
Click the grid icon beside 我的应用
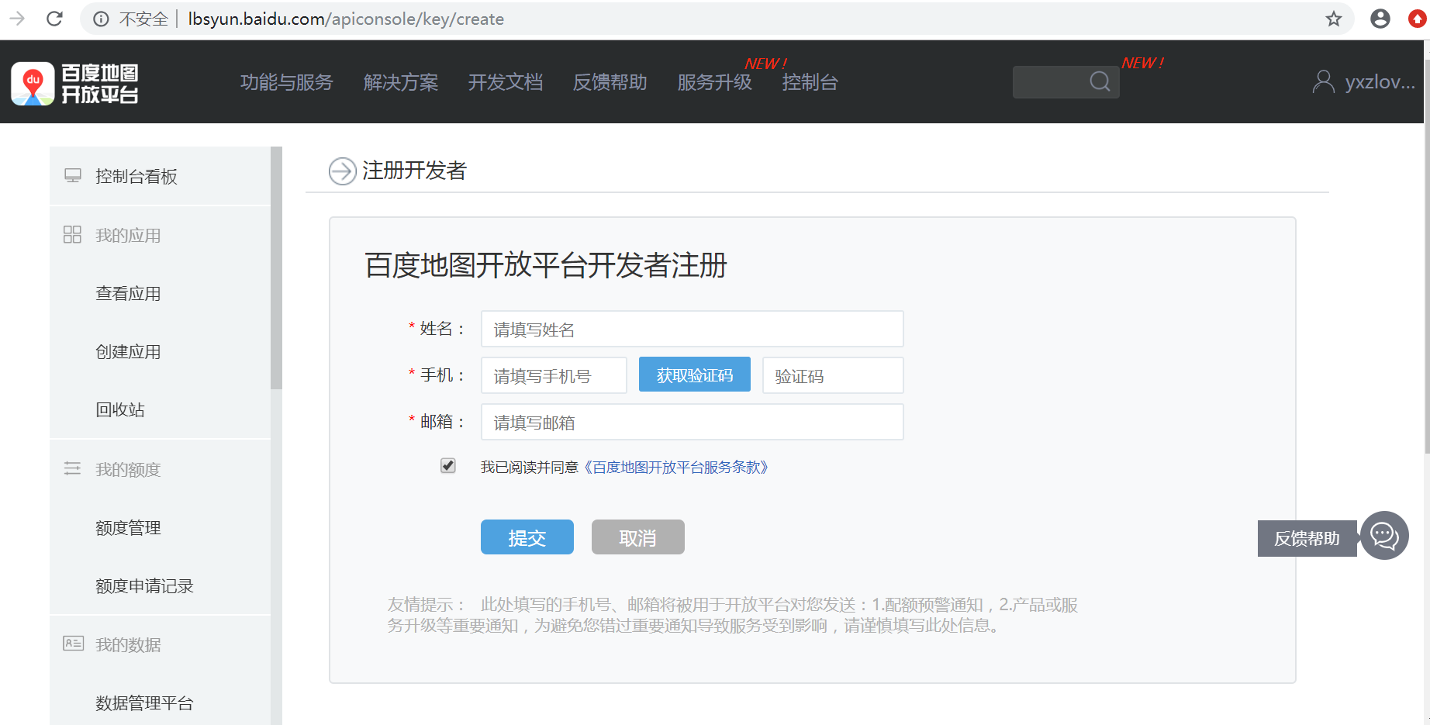[x=72, y=234]
